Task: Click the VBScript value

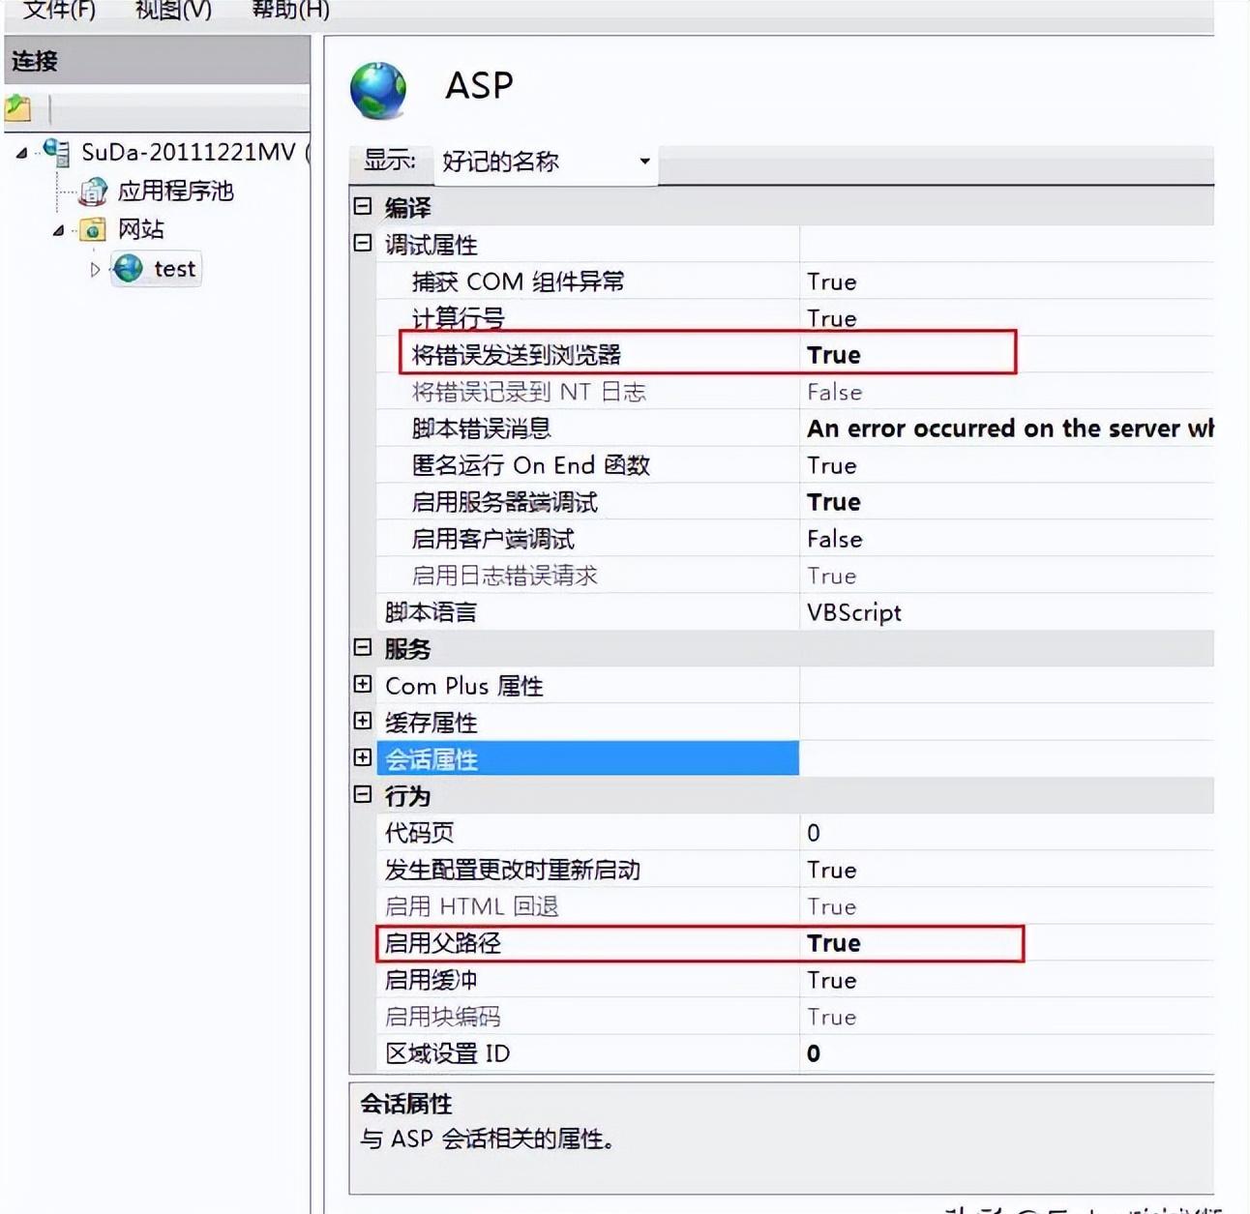Action: coord(853,612)
